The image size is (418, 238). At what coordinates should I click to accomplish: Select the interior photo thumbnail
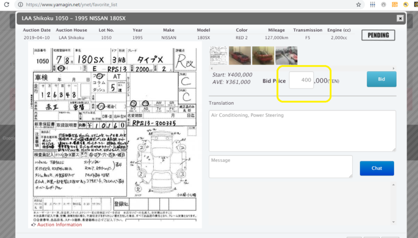[286, 56]
